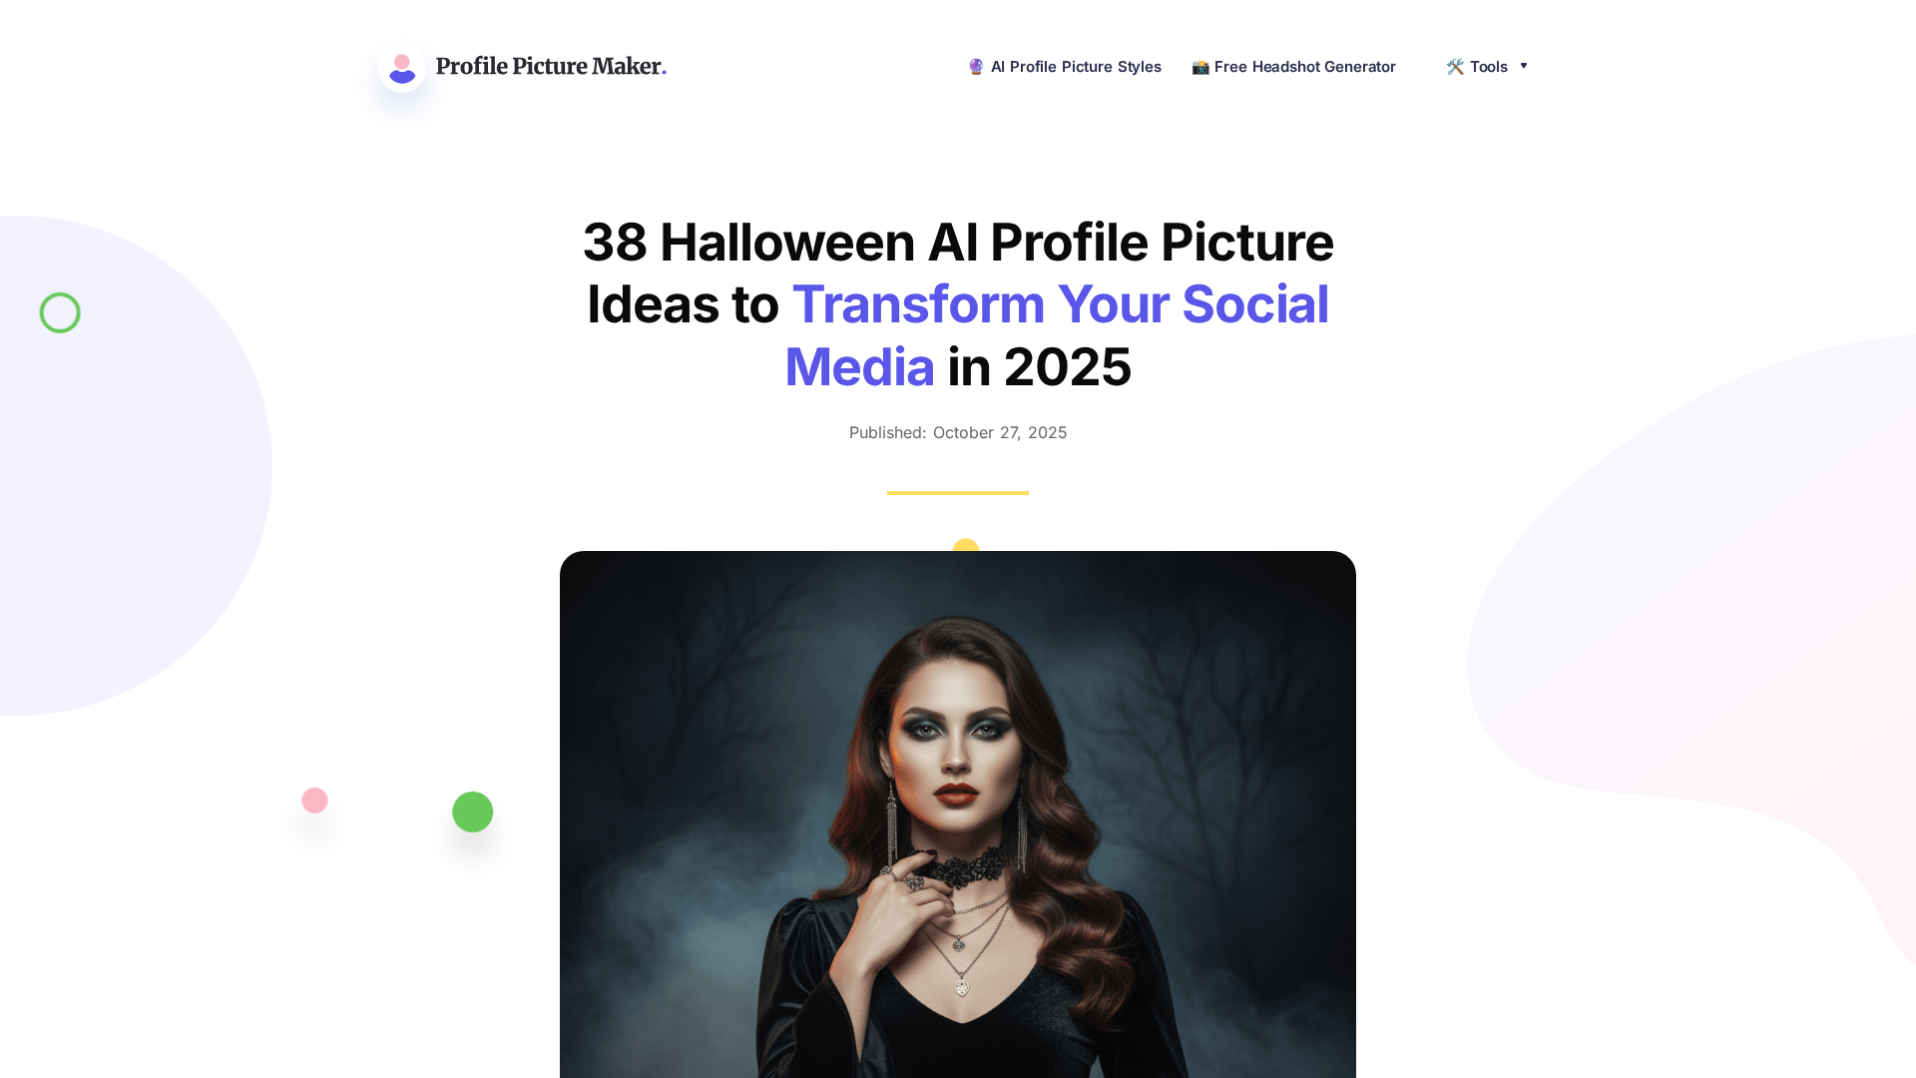Click the hammer and wrench Tools icon
1916x1078 pixels.
pyautogui.click(x=1455, y=67)
